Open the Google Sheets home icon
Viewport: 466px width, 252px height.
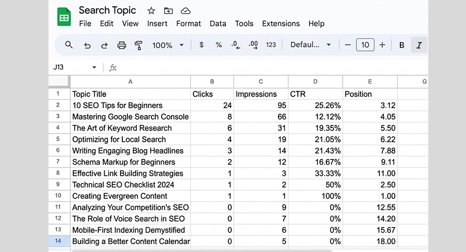pyautogui.click(x=64, y=17)
